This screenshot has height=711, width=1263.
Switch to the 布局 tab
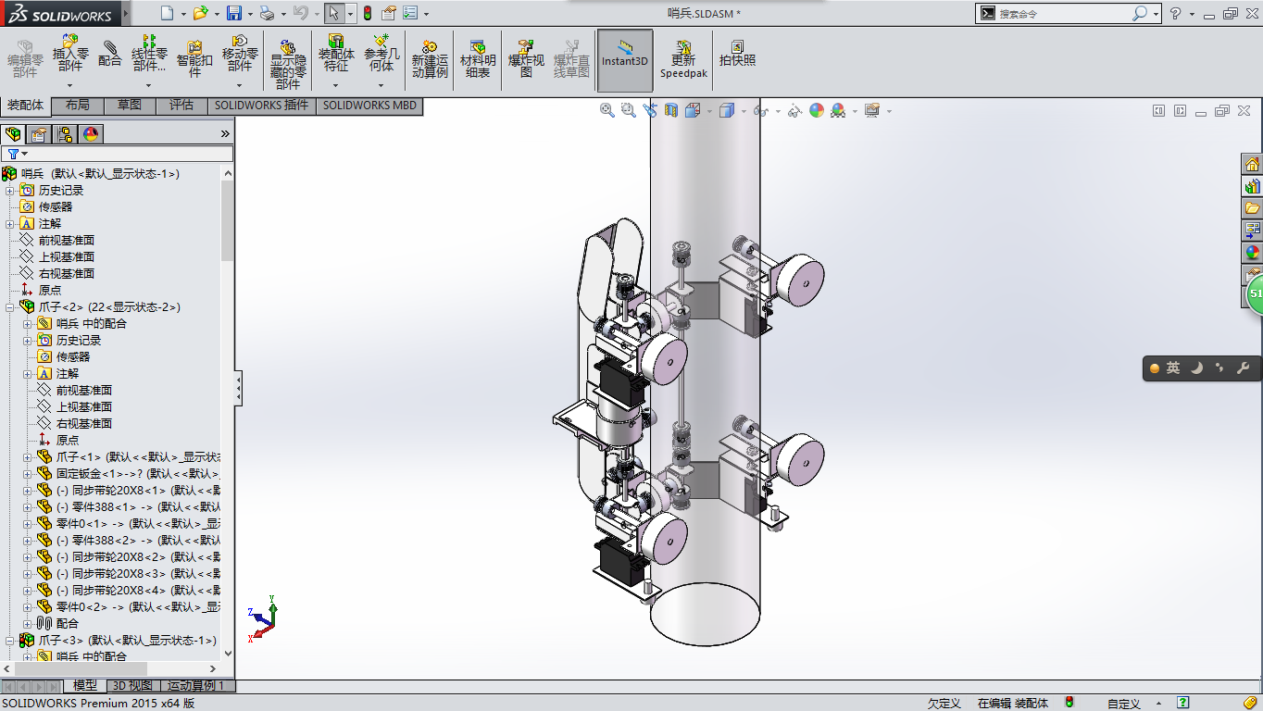78,106
